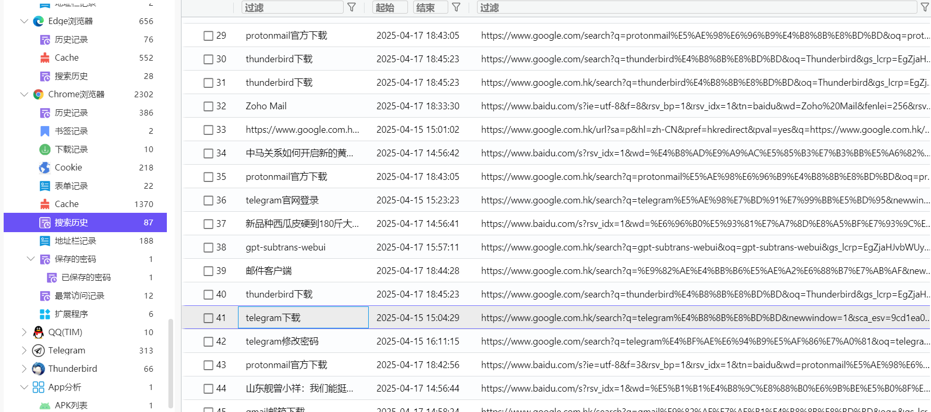Click the 结束 end date field
Viewport: 931px width, 412px height.
tap(430, 7)
